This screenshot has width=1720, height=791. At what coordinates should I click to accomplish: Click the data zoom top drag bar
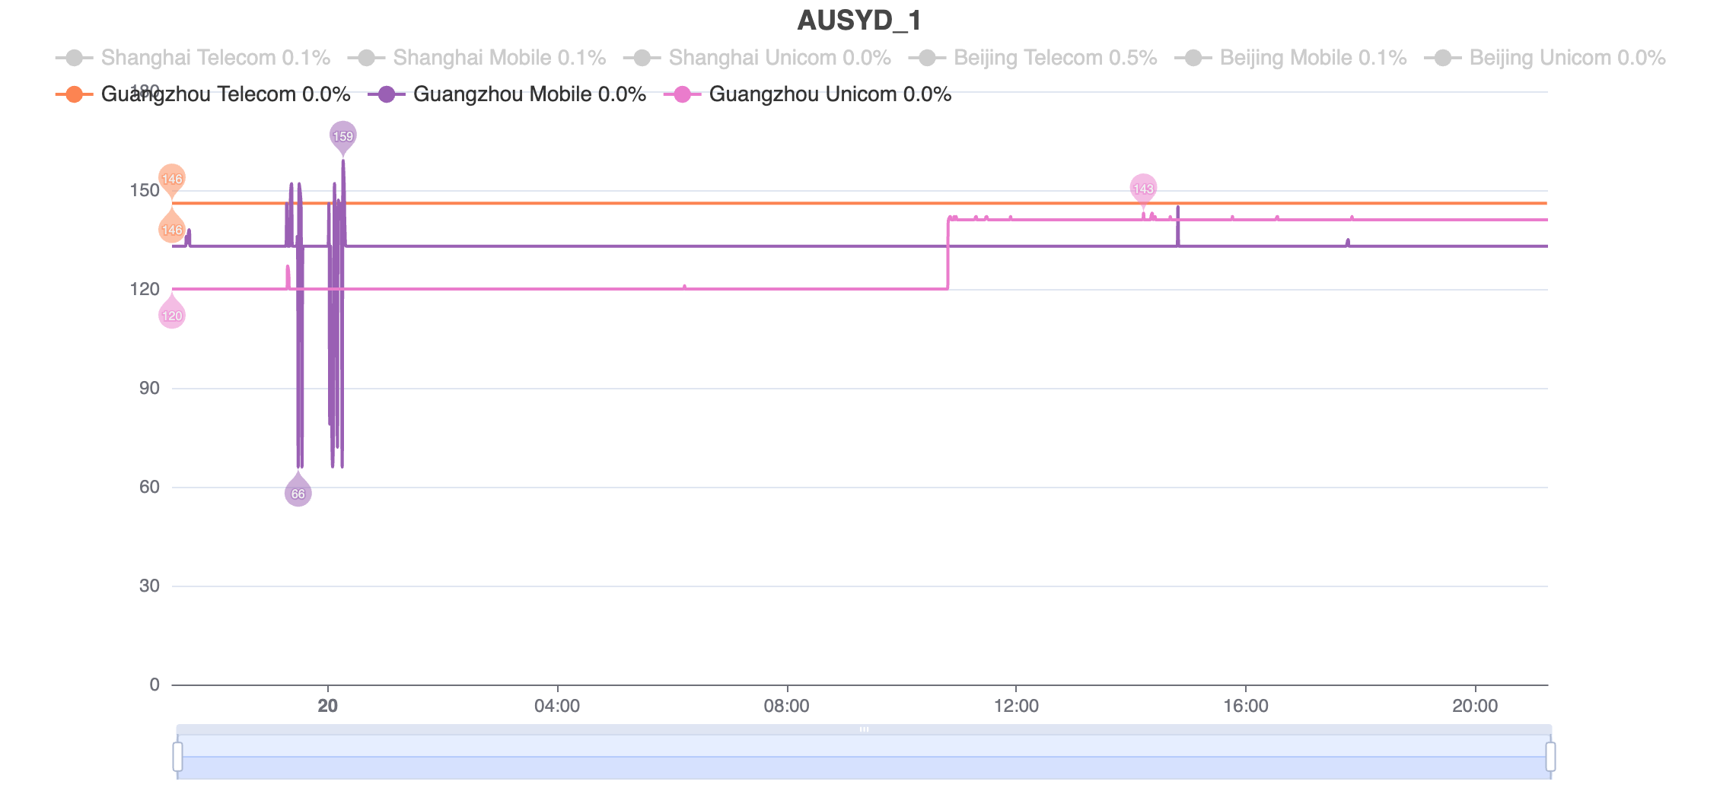(x=864, y=729)
